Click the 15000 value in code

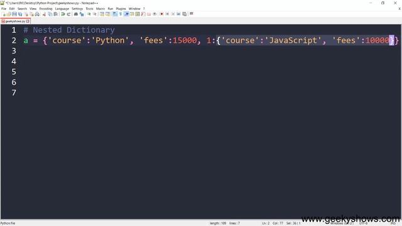[185, 40]
